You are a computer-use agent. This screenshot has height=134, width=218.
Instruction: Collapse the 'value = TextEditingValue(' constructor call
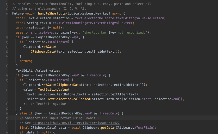click(x=7, y=90)
